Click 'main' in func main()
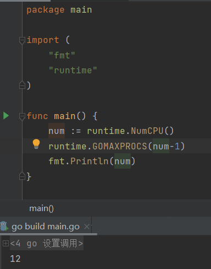The image size is (211, 269). (x=65, y=116)
